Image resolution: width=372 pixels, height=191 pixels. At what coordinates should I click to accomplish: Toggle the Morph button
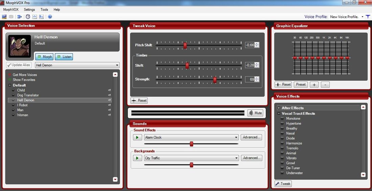[x=44, y=57]
